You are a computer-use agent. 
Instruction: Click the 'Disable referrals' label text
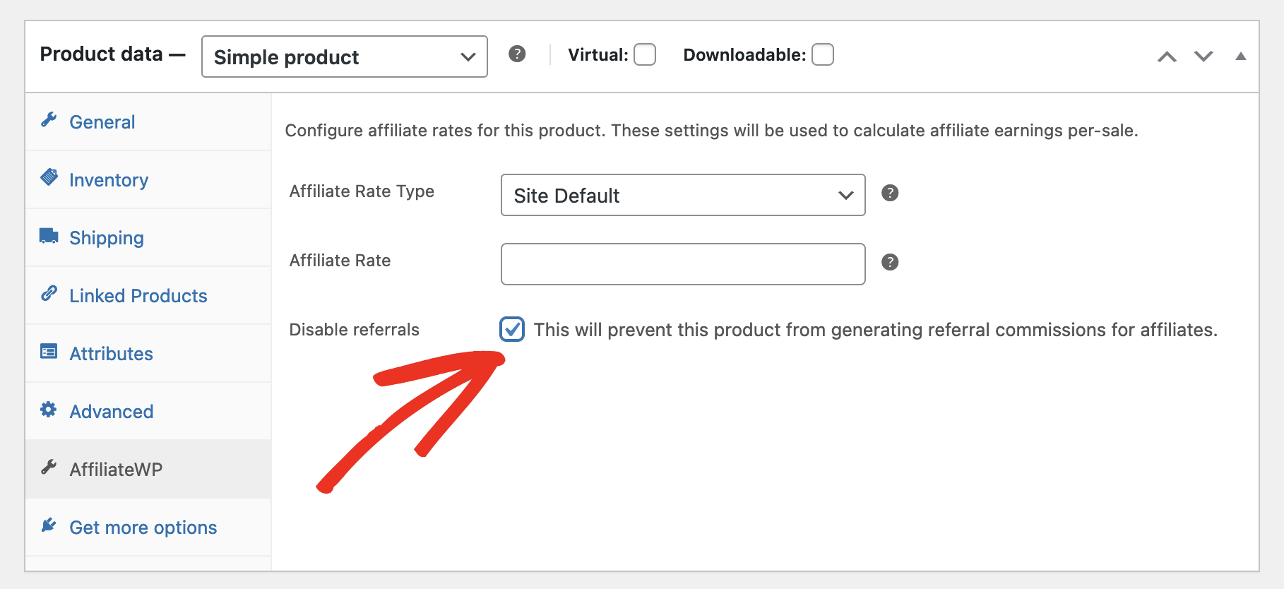pos(354,330)
